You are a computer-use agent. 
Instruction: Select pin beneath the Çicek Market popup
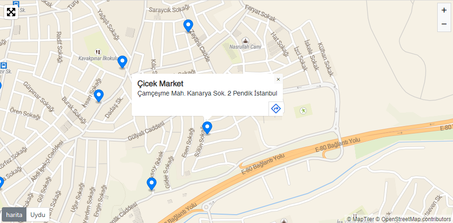(x=207, y=128)
